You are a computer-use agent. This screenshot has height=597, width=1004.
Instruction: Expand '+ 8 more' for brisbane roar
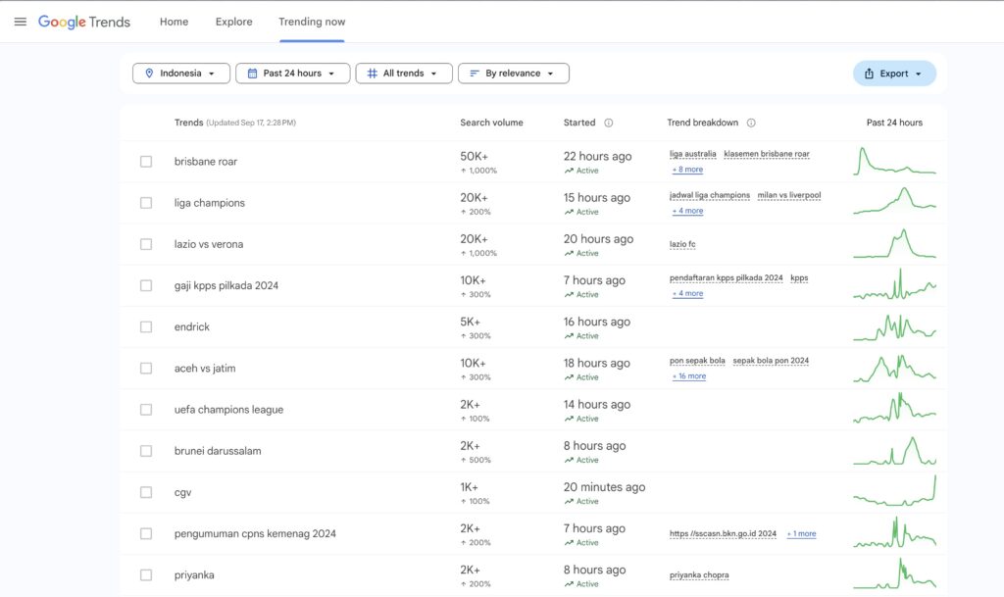(687, 170)
